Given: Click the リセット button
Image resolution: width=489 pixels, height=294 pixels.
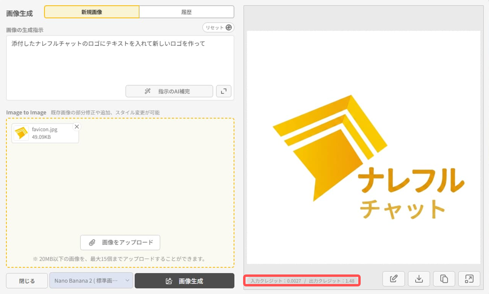Looking at the screenshot, I should (x=218, y=28).
